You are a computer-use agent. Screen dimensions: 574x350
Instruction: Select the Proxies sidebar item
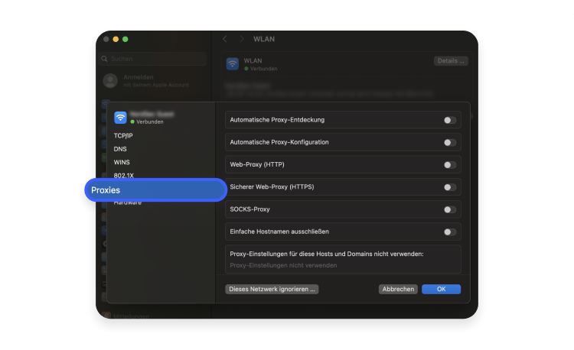[x=156, y=190]
